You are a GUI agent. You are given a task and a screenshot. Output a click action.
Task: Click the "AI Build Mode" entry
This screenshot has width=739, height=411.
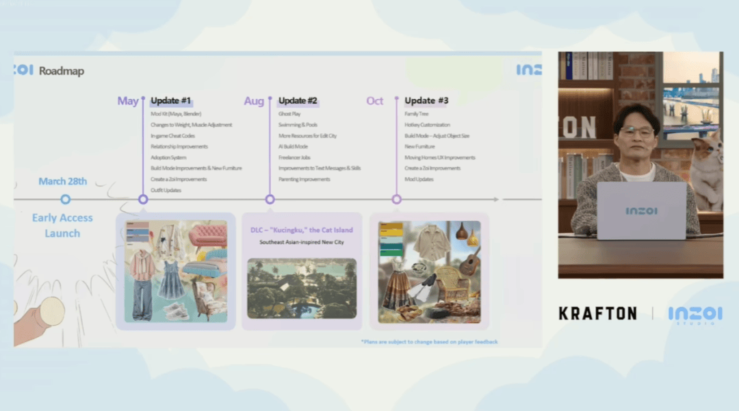click(293, 146)
